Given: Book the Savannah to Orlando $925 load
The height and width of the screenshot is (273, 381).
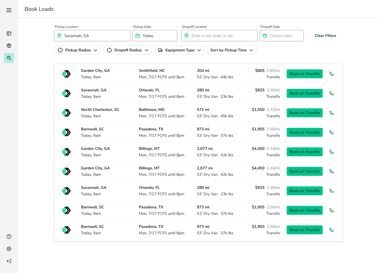Looking at the screenshot, I should pos(304,93).
